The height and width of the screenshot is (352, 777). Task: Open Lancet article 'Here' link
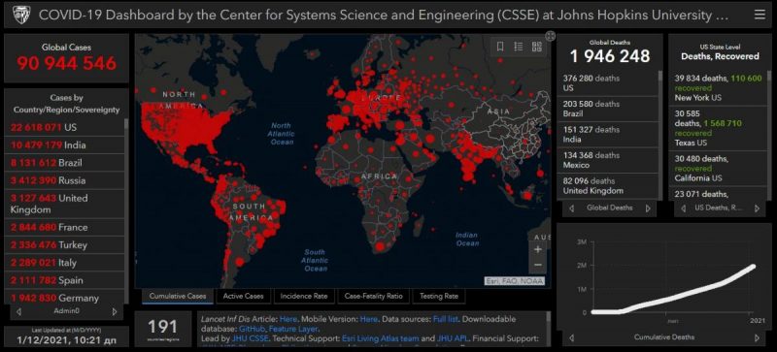coord(288,319)
